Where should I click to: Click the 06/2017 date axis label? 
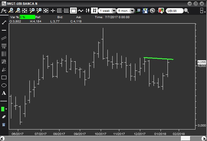(x=17, y=134)
